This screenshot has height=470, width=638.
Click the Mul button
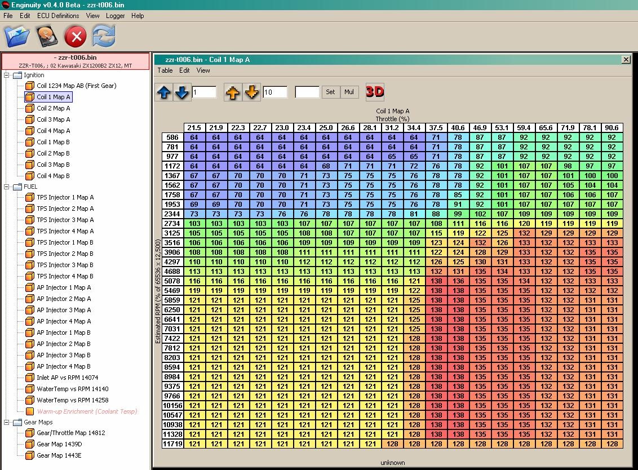tap(349, 92)
